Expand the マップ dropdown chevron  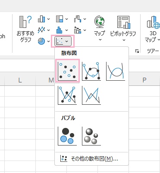tap(100, 40)
